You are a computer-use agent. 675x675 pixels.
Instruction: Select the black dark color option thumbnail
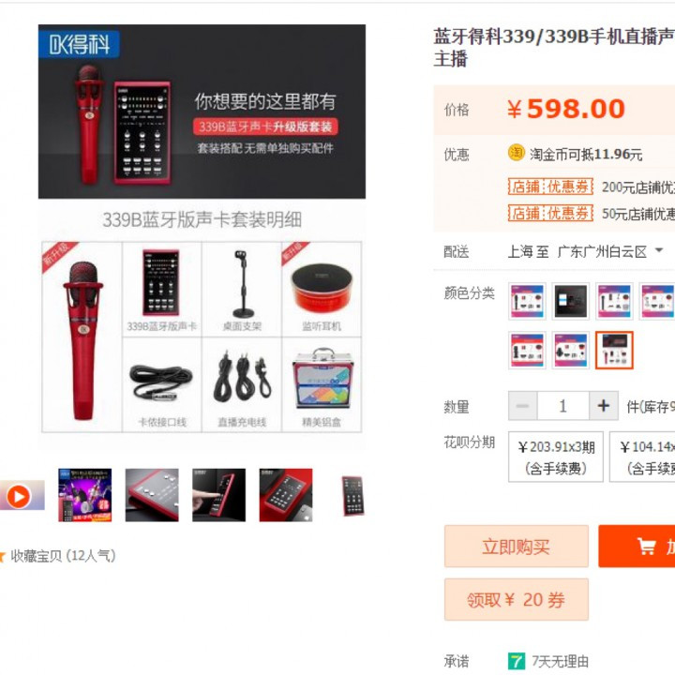pos(570,301)
